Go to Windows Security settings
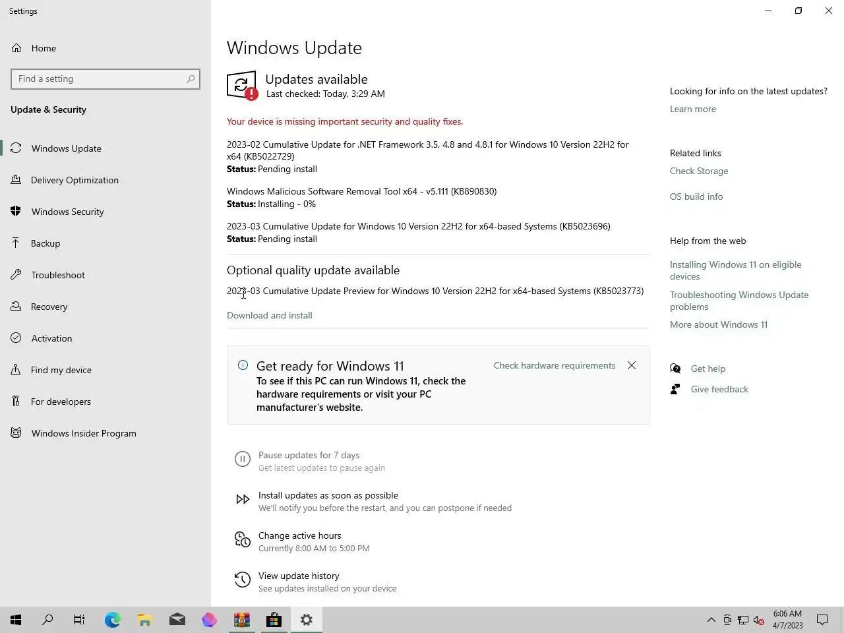Viewport: 844px width, 633px height. point(105,212)
